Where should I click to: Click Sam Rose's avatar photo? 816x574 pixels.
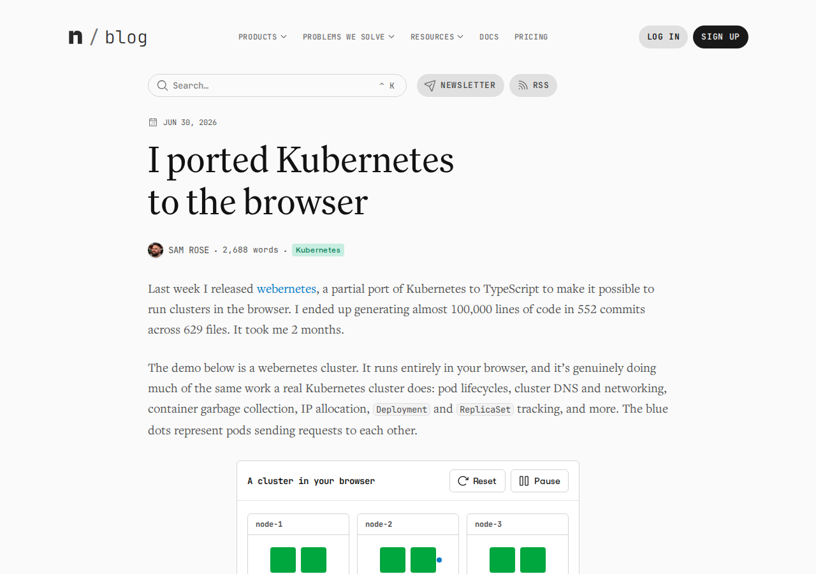(156, 250)
